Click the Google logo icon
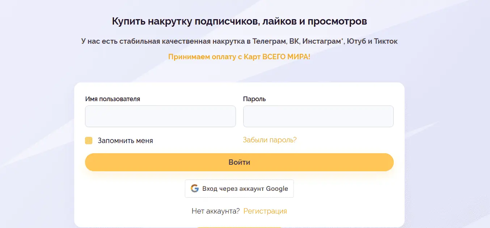The height and width of the screenshot is (228, 490). 195,189
